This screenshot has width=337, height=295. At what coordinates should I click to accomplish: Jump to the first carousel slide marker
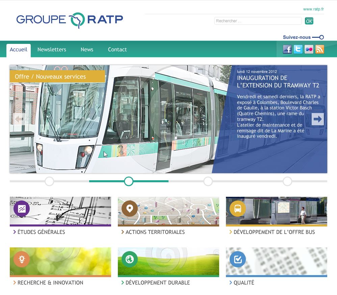[49, 181]
